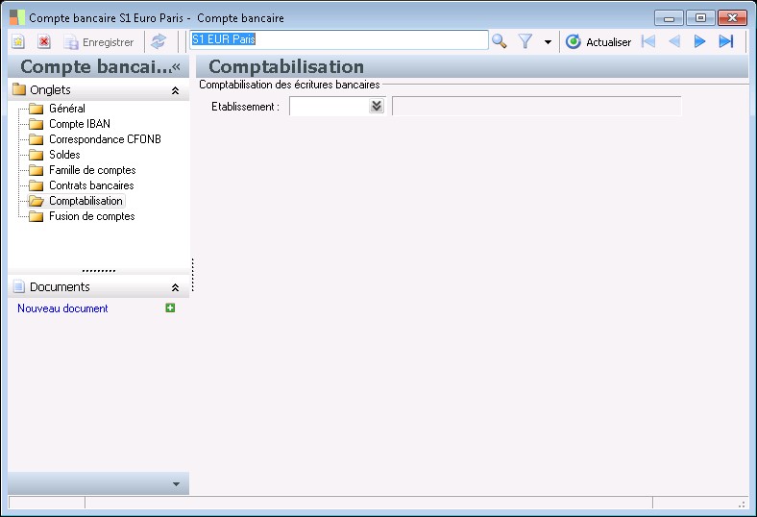The height and width of the screenshot is (517, 757).
Task: Open the Famille de comptes tab
Action: point(92,170)
